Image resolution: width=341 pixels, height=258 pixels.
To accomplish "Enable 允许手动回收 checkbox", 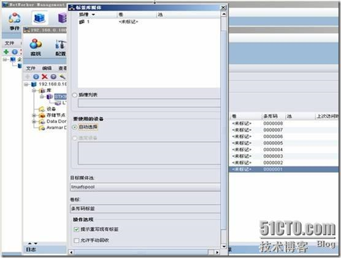I will point(76,240).
